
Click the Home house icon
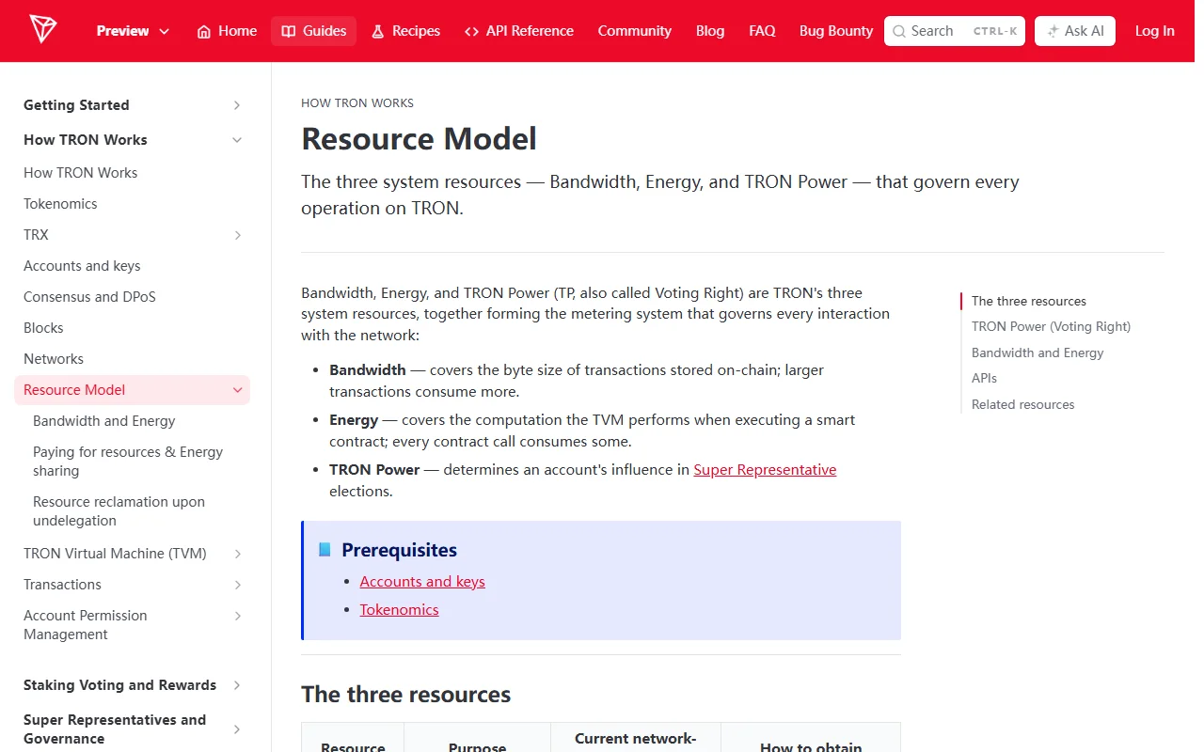[204, 31]
